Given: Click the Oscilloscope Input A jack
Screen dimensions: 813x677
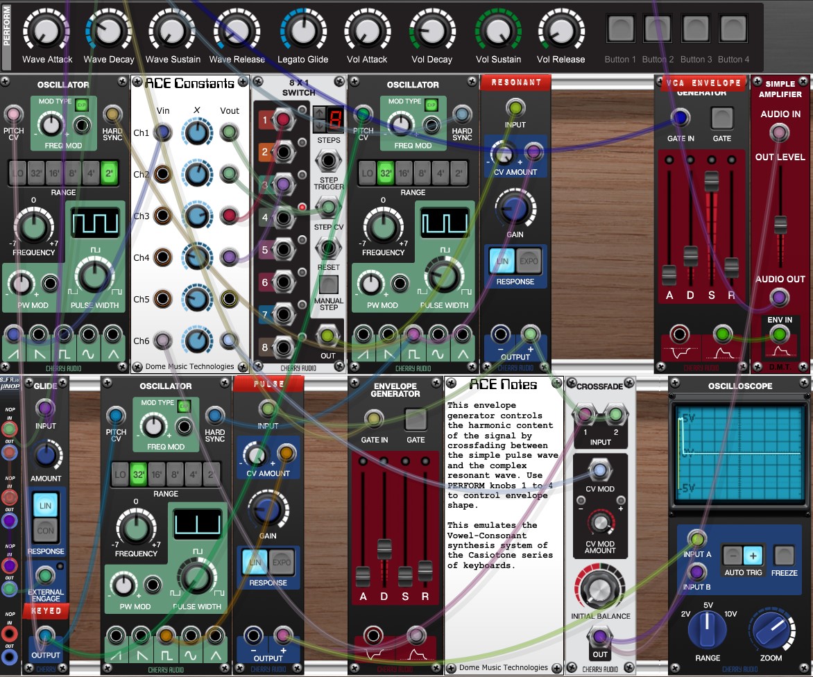Looking at the screenshot, I should pos(697,539).
